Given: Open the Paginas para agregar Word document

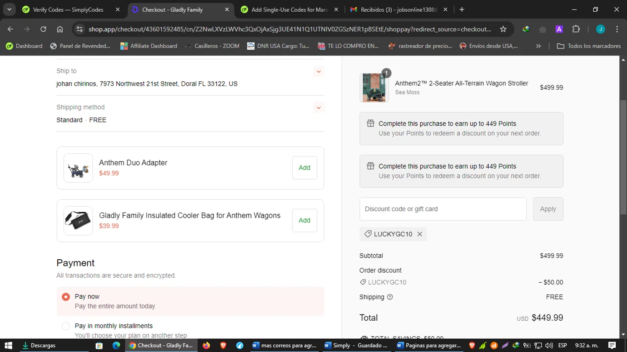Looking at the screenshot, I should click(429, 345).
